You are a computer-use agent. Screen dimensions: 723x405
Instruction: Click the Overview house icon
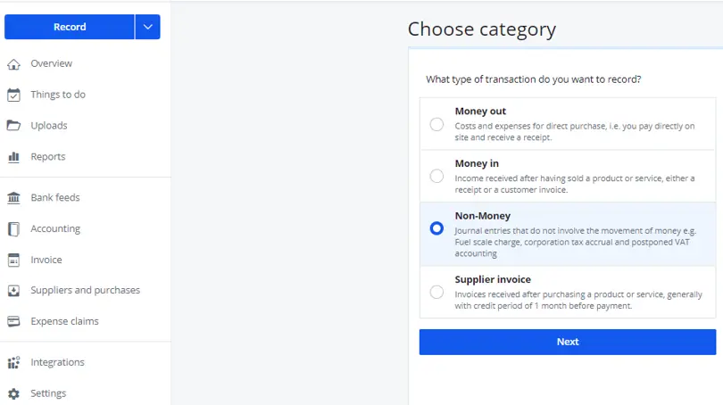click(13, 64)
